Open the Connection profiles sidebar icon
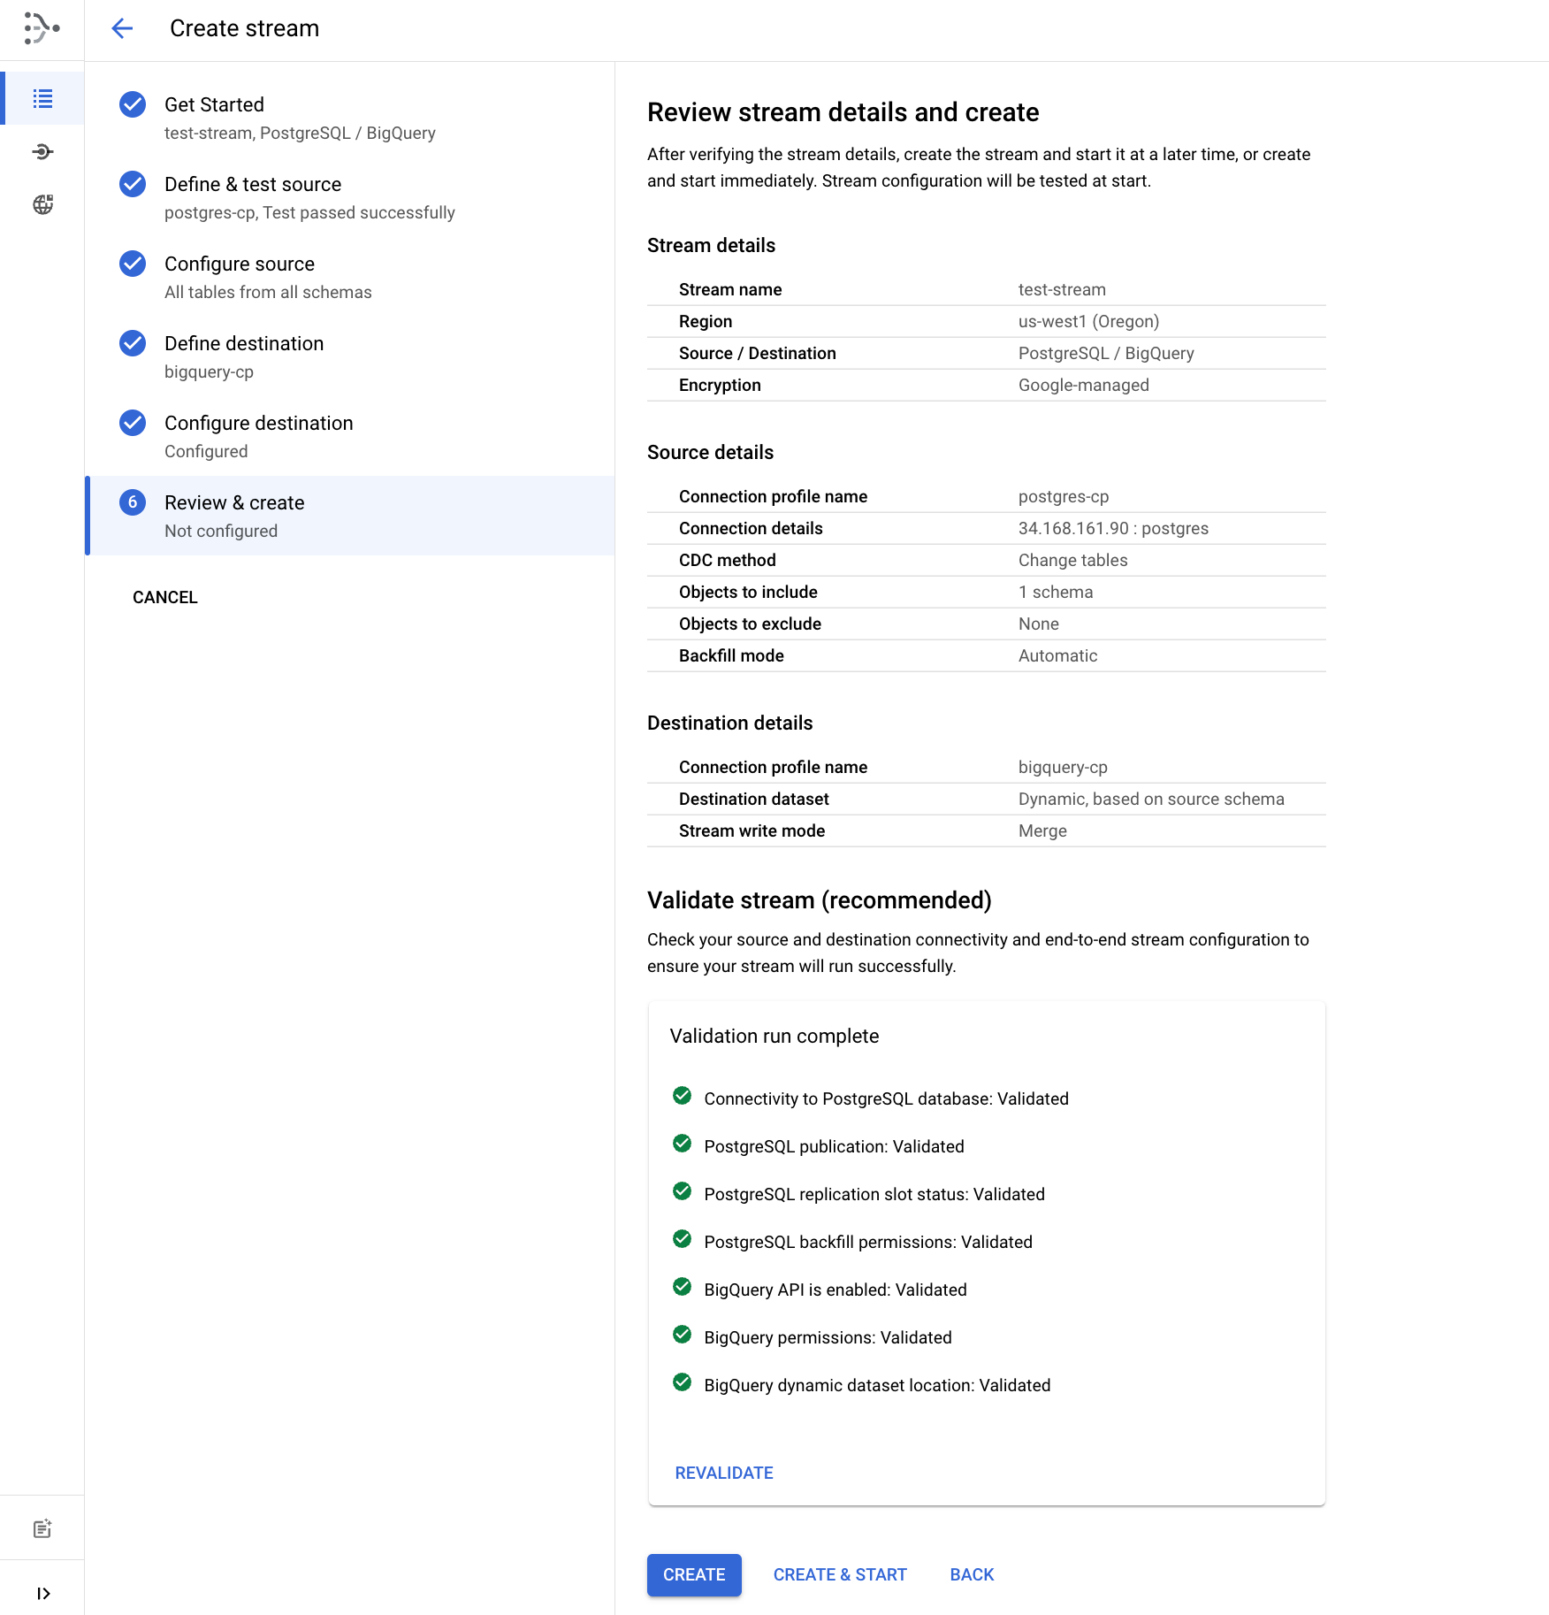 (x=42, y=151)
